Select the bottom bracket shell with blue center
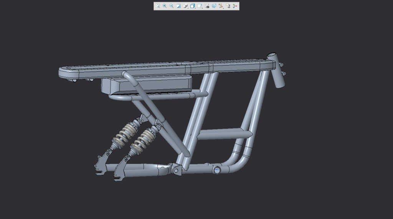 (x=217, y=170)
